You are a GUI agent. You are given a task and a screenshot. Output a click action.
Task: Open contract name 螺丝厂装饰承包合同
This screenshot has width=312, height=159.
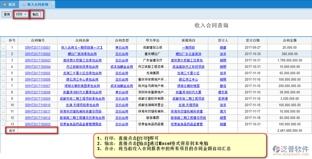82,54
